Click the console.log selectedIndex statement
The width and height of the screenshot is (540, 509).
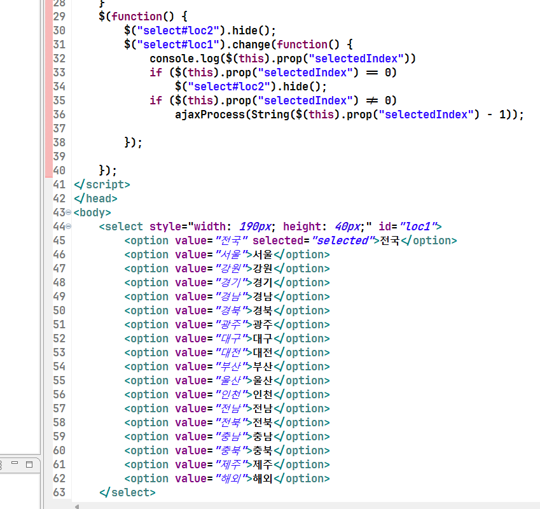283,59
